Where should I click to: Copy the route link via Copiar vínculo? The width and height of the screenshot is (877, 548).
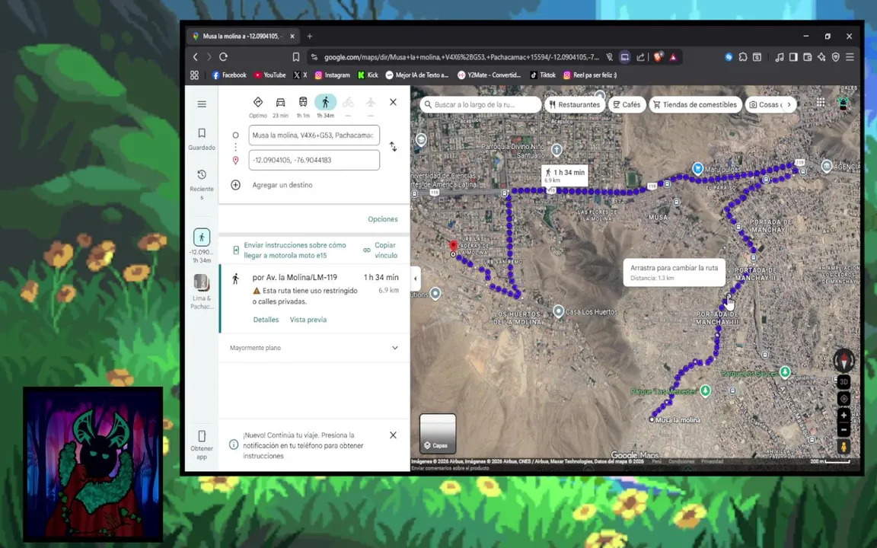tap(381, 250)
